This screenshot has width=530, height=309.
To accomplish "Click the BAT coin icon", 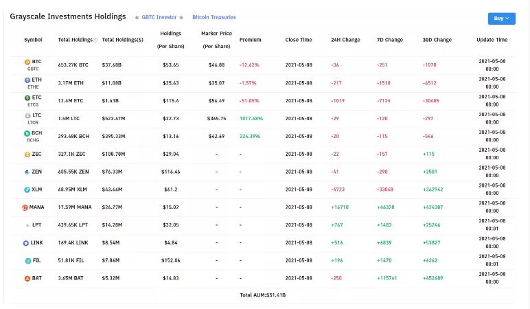I will pyautogui.click(x=27, y=279).
